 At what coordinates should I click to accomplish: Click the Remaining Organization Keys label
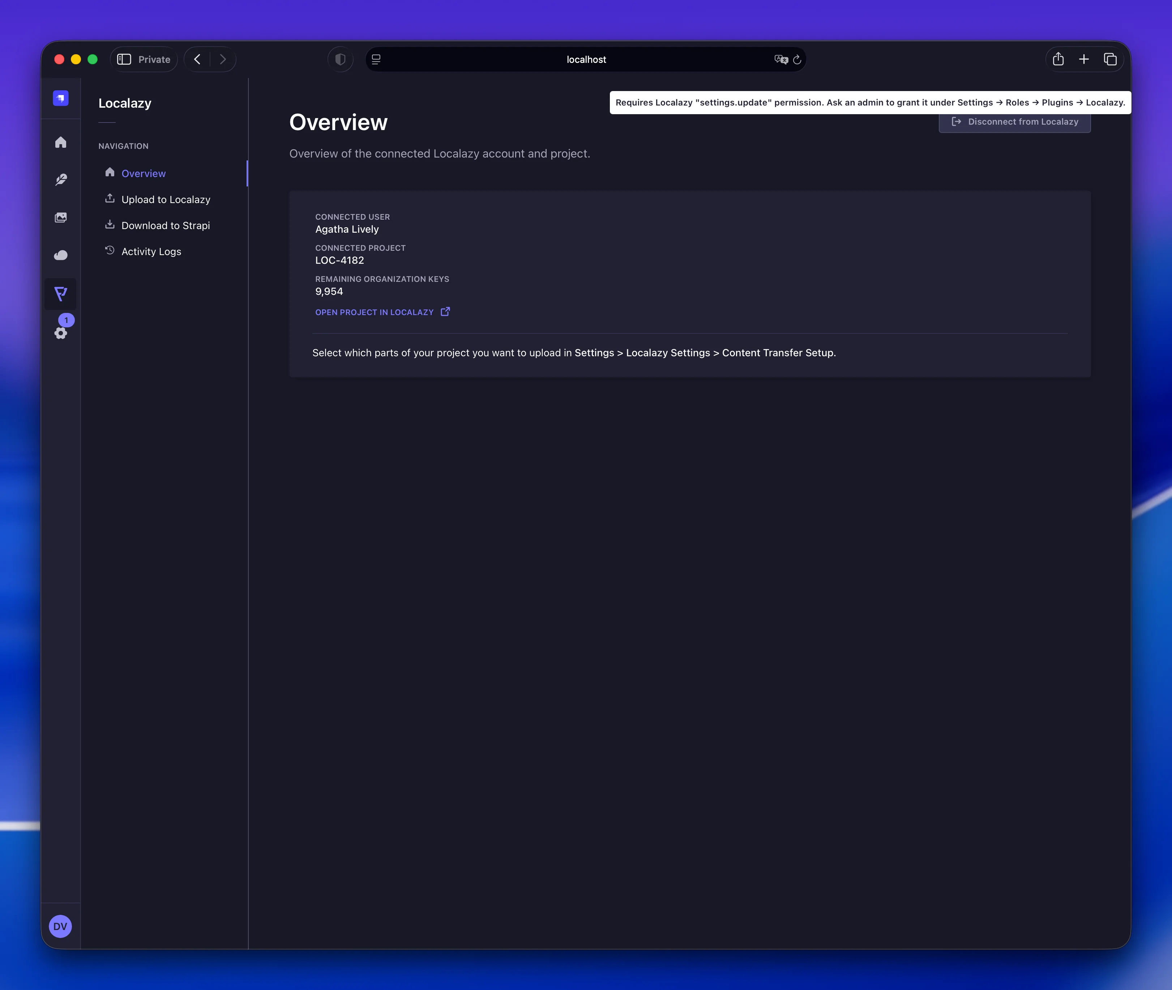click(x=382, y=279)
